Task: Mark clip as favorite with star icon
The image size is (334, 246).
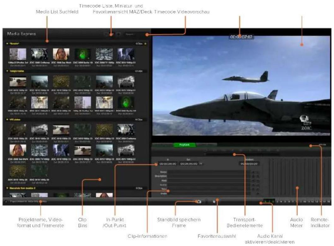Action: pos(214,201)
